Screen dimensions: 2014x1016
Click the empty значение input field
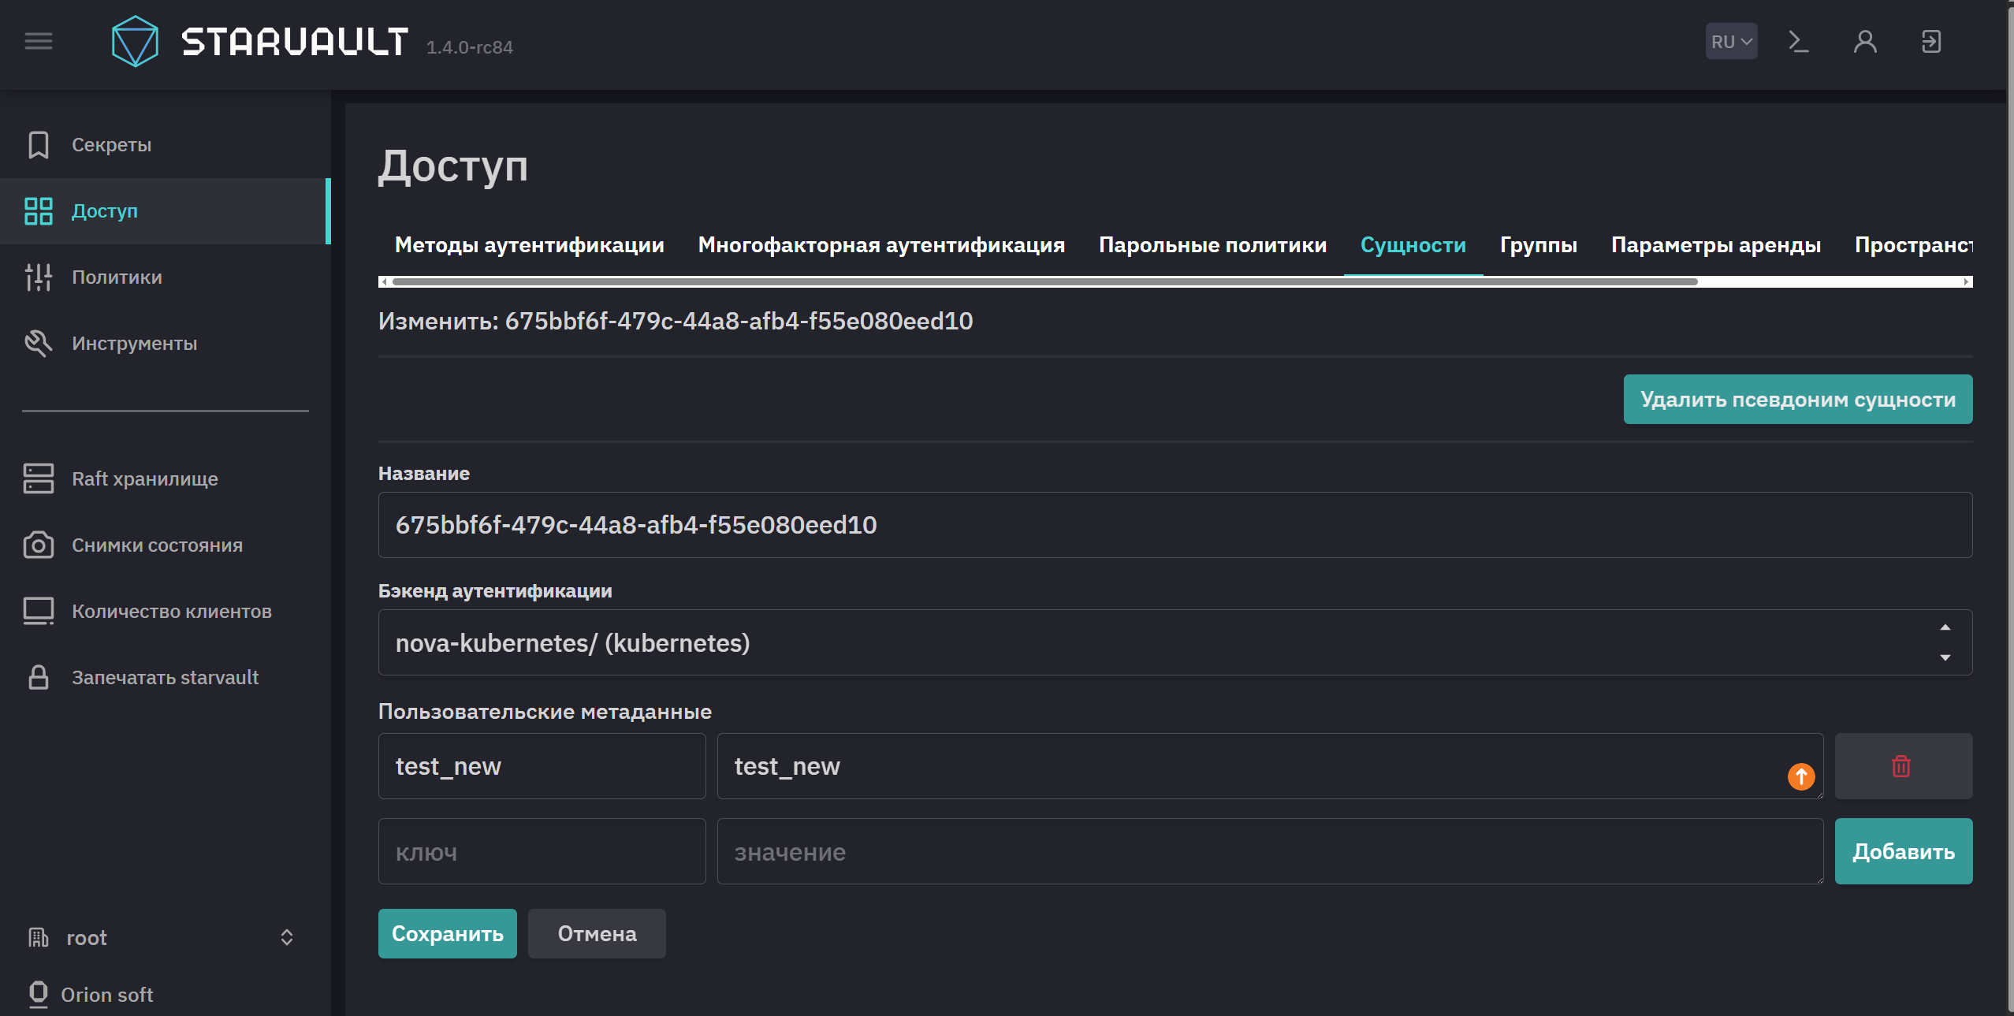[x=1270, y=851]
